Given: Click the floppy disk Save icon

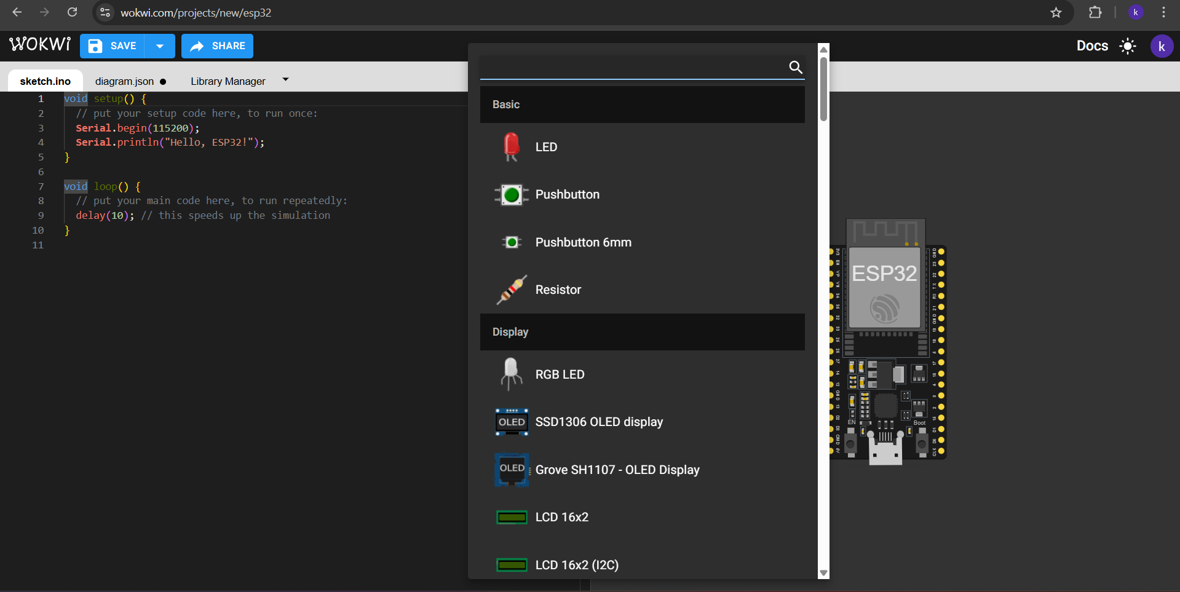Looking at the screenshot, I should click(95, 46).
